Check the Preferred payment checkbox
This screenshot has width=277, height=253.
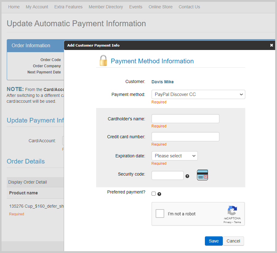tap(153, 194)
